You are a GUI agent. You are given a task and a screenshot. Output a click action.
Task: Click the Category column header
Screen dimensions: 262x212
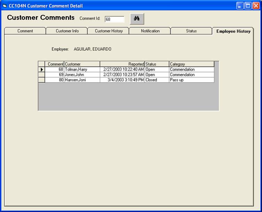191,64
